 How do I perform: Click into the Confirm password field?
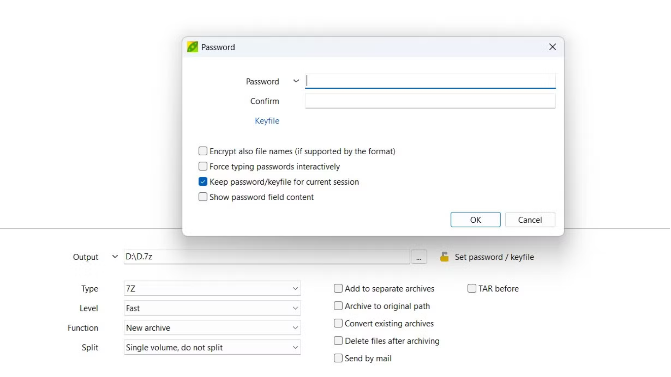tap(430, 101)
